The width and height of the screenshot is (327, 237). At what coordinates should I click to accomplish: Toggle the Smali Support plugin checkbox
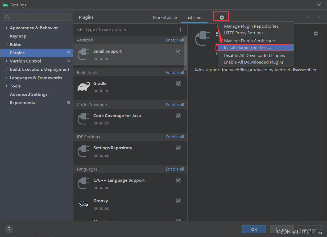pyautogui.click(x=179, y=51)
